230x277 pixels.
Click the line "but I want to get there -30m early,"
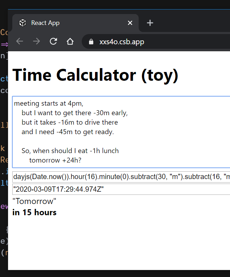coord(75,113)
